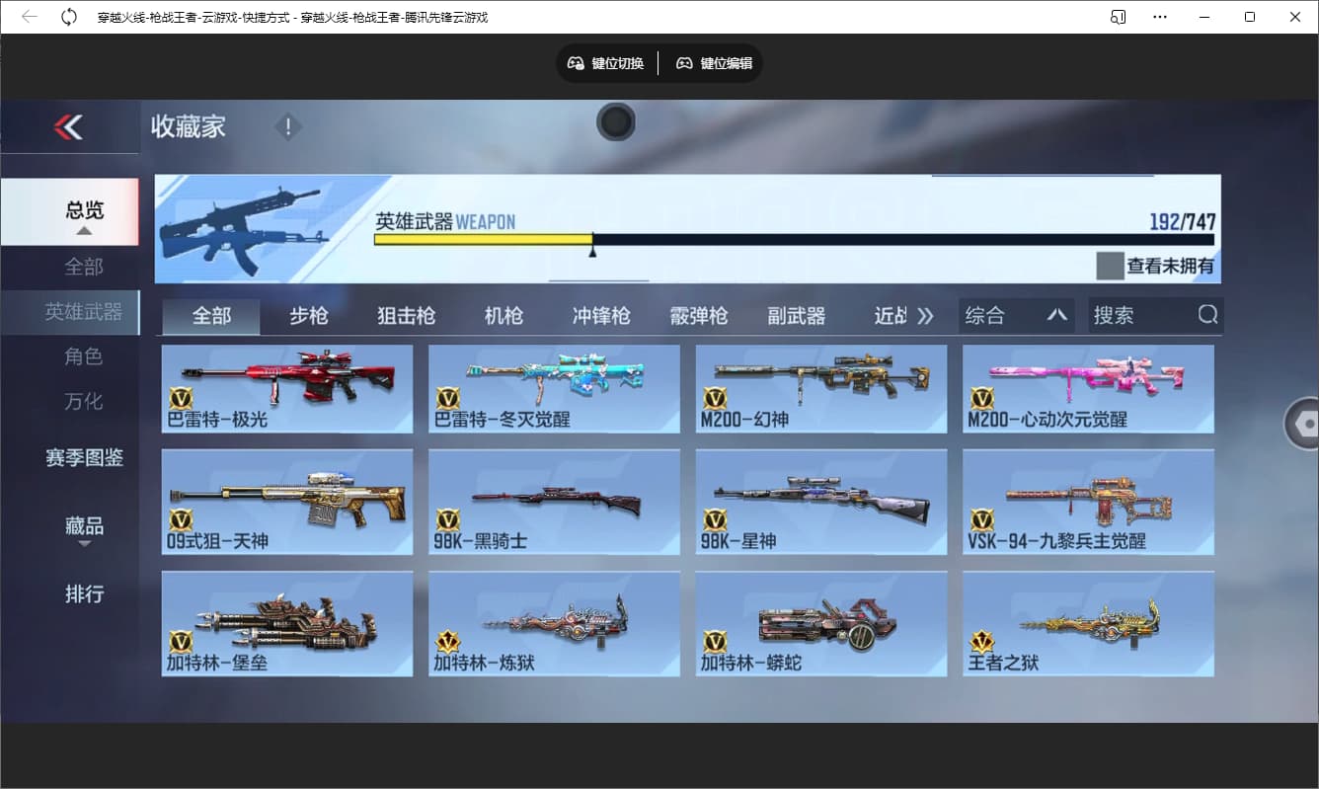Click the browser back arrow in title bar
The width and height of the screenshot is (1319, 789).
(30, 17)
